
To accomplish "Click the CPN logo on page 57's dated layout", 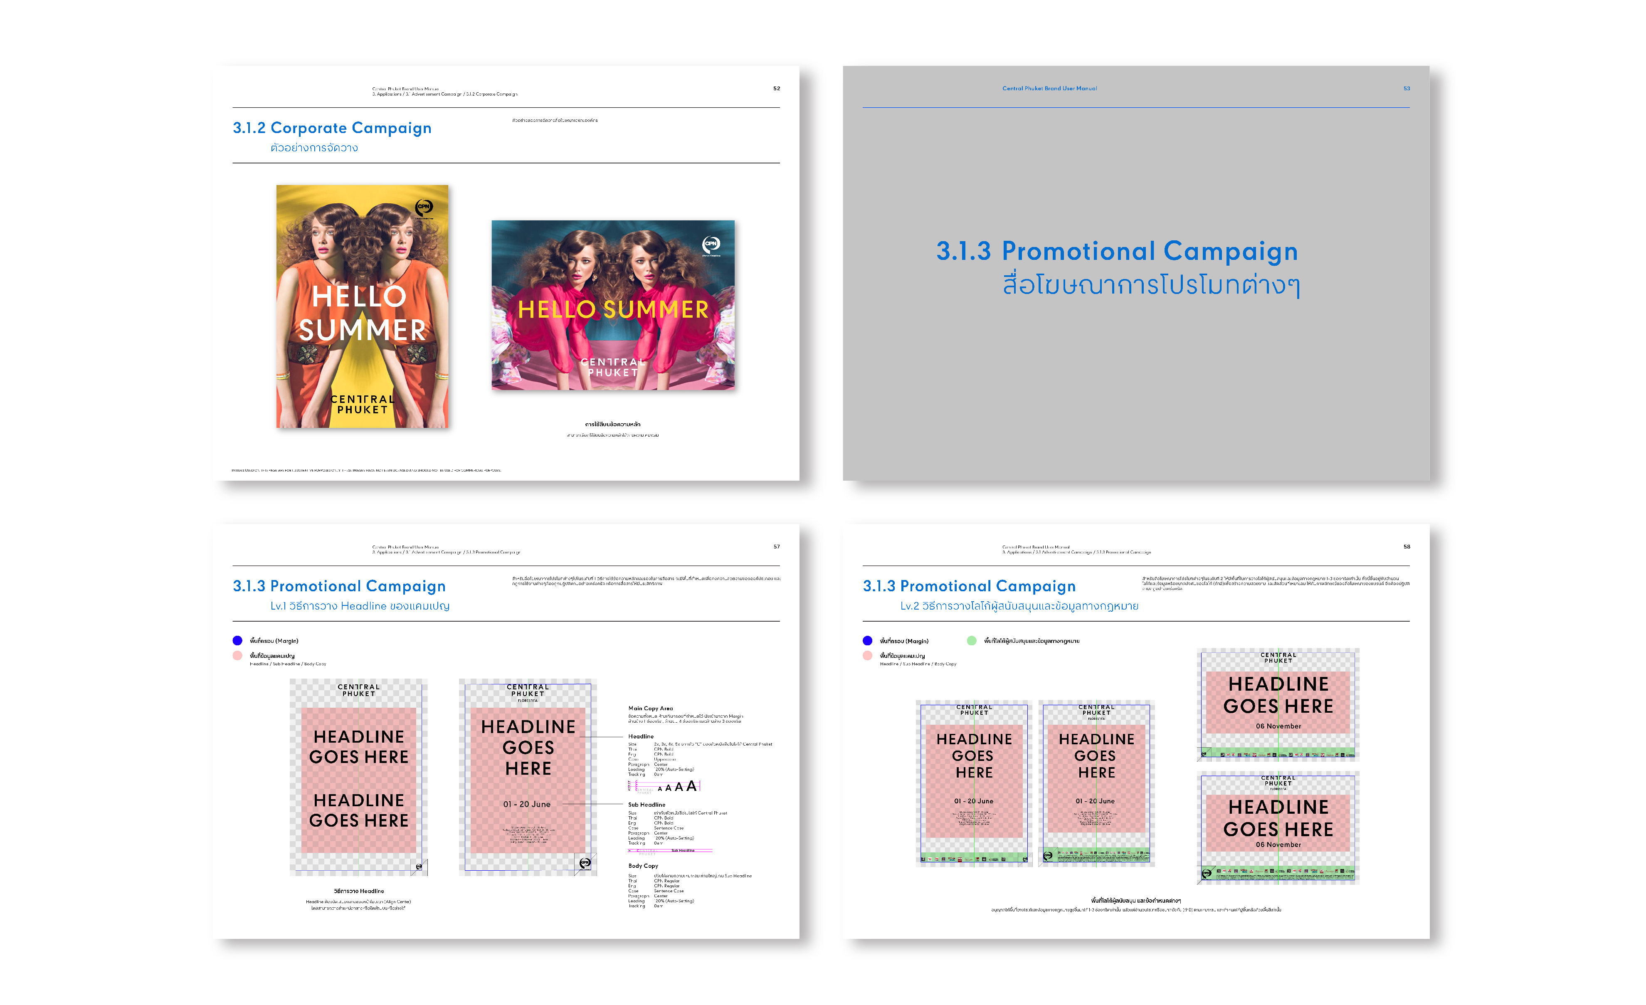I will 585,863.
